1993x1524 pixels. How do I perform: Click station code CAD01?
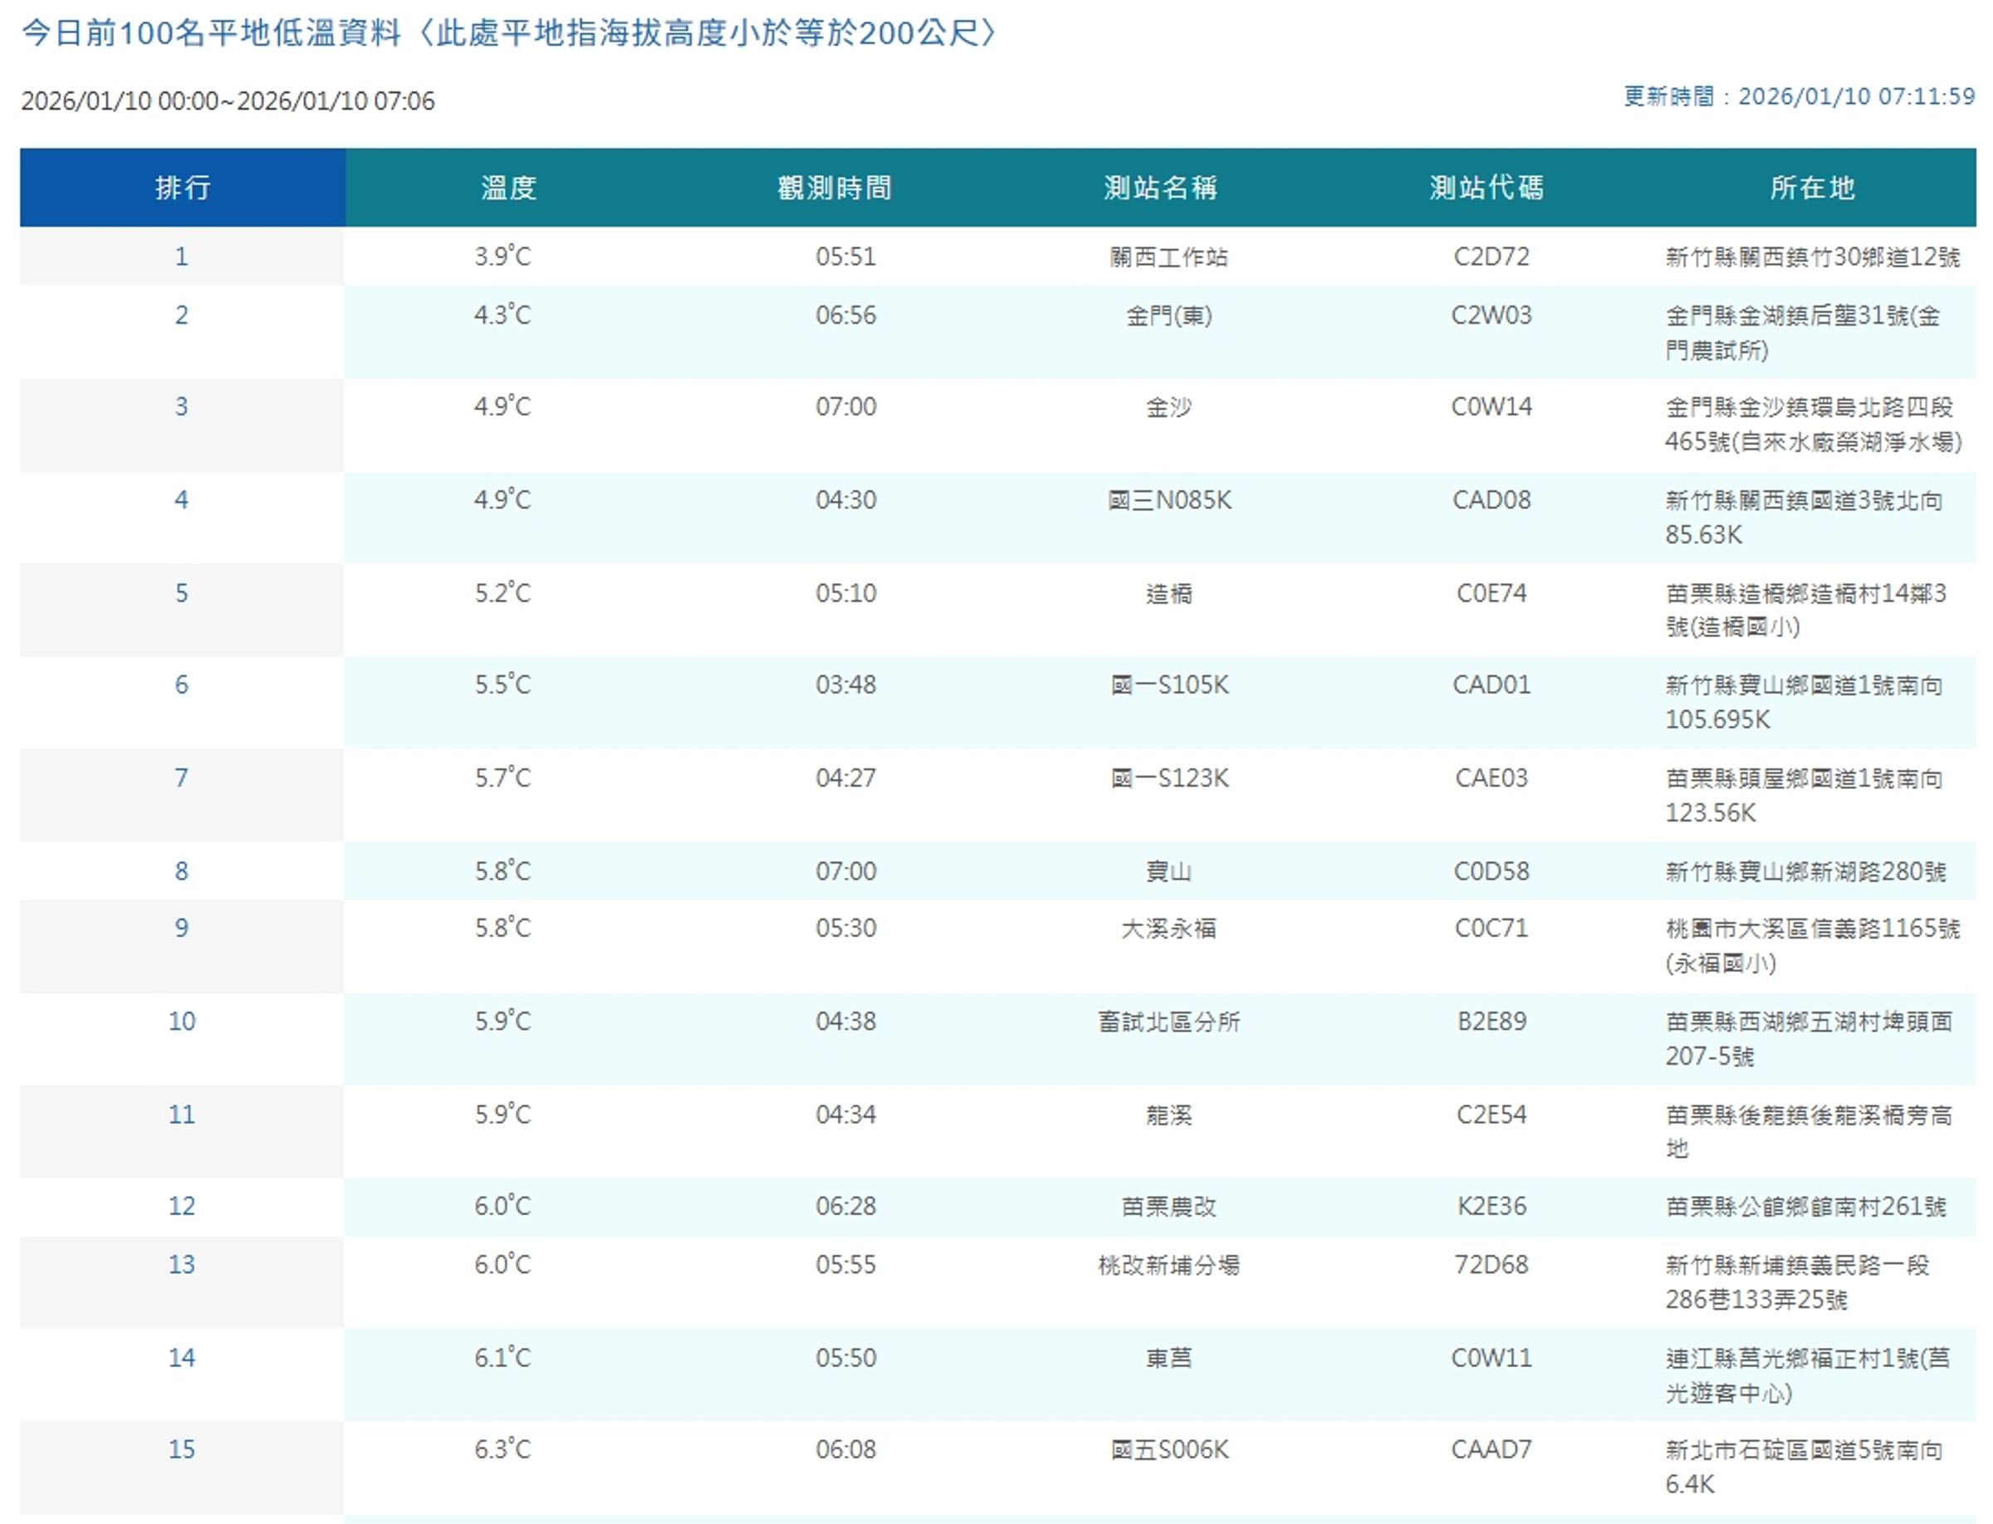[1491, 686]
